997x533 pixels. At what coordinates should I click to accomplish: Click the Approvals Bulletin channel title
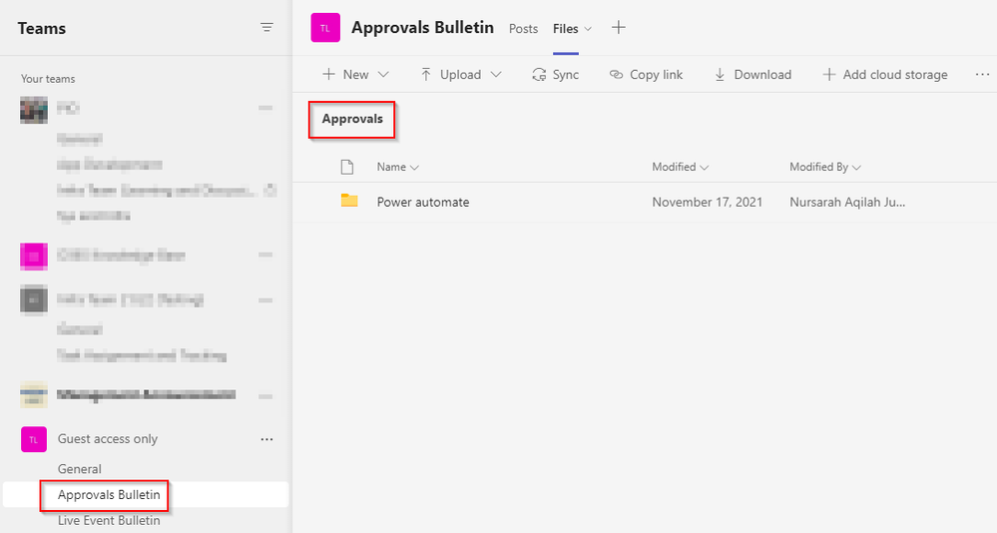coord(422,27)
